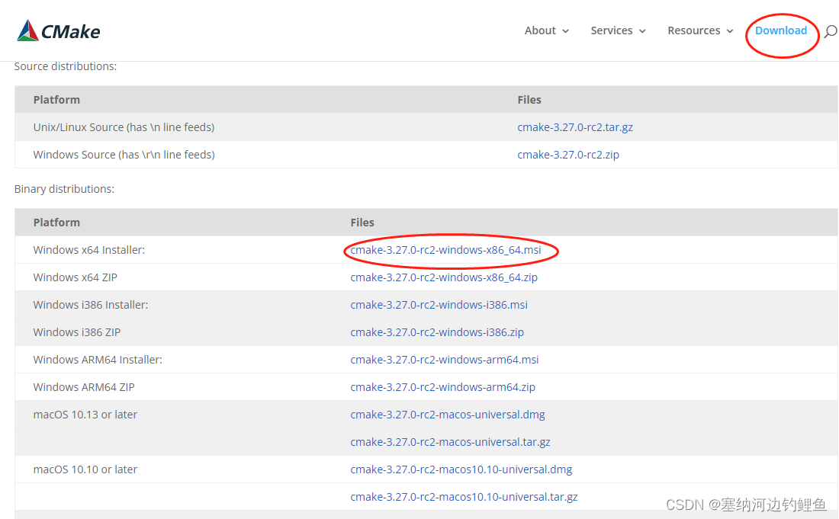Screen dimensions: 839x519
Task: Download cmake-3.27.0-rc2-macos-universal.tar.gz
Action: point(450,442)
